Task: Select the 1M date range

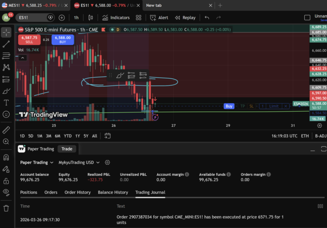Action: [40, 136]
